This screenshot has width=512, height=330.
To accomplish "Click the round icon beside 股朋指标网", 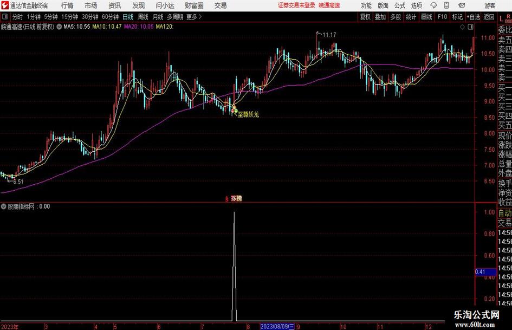I will point(4,206).
